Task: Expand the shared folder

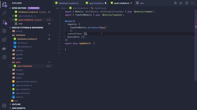Action: coord(19,70)
